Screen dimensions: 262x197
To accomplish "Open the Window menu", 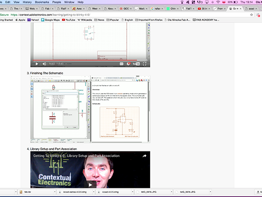I will [x=69, y=2].
